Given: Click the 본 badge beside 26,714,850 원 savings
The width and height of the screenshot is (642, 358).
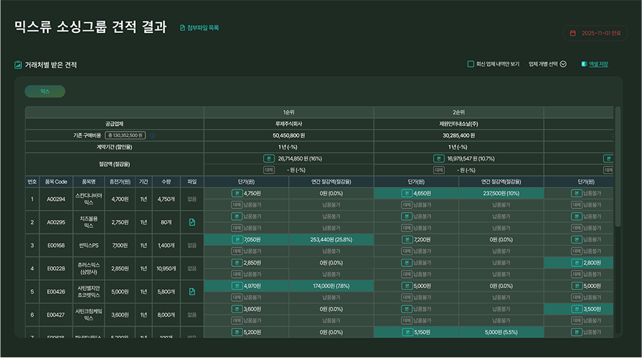Looking at the screenshot, I should point(268,158).
